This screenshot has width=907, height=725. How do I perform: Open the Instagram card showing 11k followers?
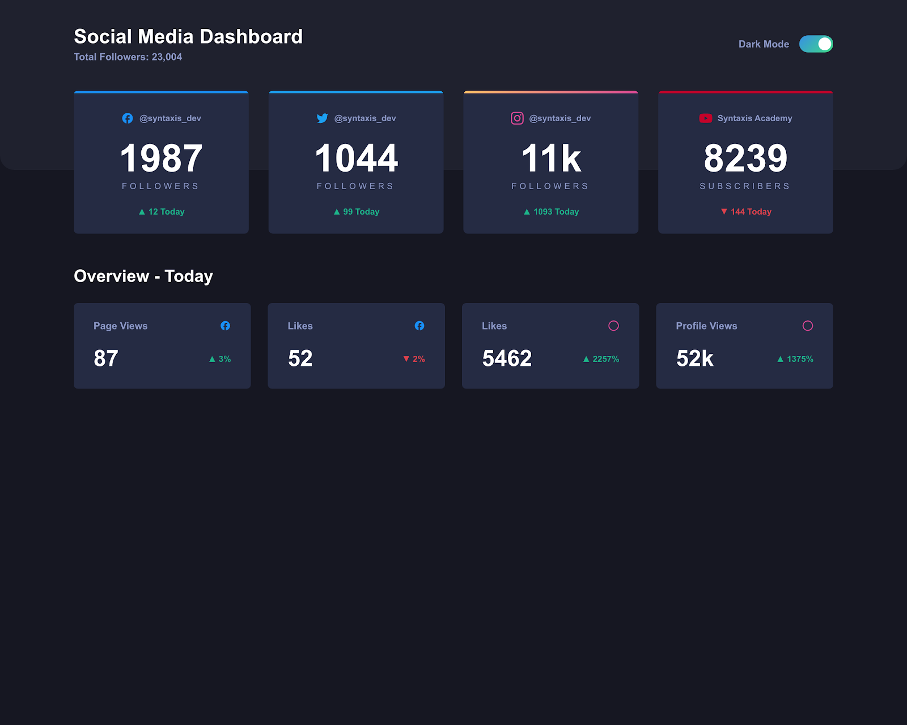[x=551, y=162]
